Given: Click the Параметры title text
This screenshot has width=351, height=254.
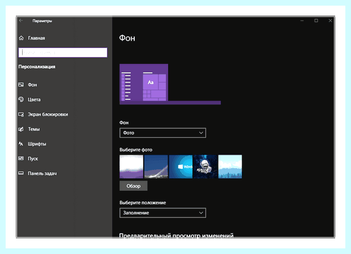Looking at the screenshot, I should (x=42, y=21).
